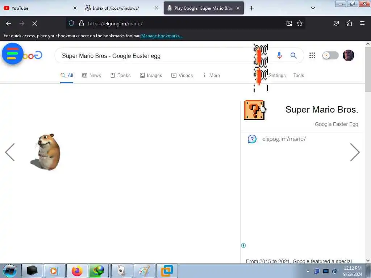Bookmark this page with the star
The width and height of the screenshot is (371, 278).
click(300, 24)
